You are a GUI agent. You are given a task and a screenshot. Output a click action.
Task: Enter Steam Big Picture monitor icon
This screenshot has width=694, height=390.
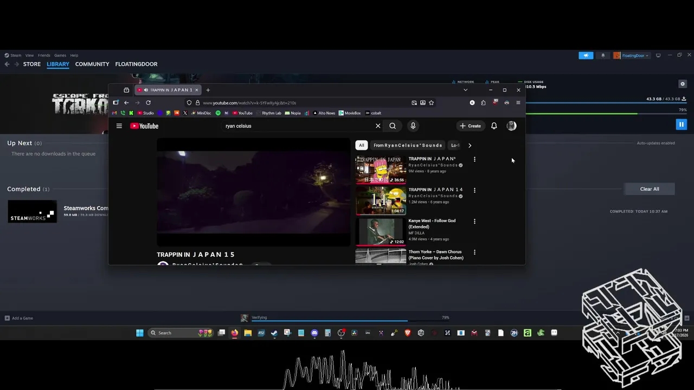pos(658,55)
